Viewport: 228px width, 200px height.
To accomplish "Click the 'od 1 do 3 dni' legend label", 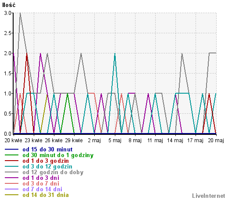I will tap(41, 178).
